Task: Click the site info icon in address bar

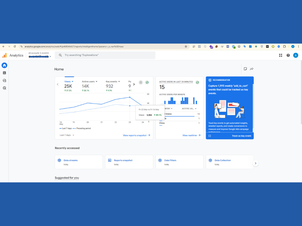Action: coord(21,46)
